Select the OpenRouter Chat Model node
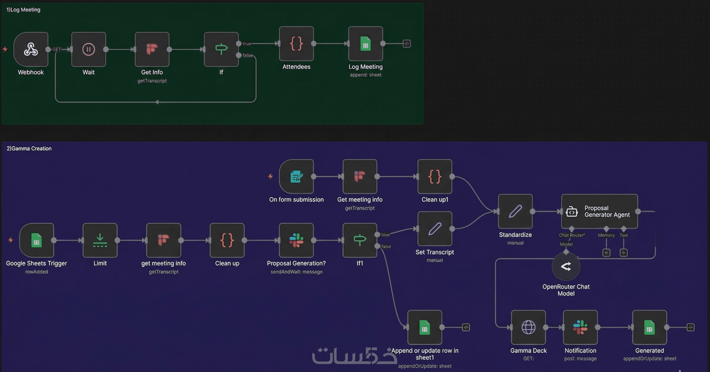This screenshot has height=372, width=710. coord(566,267)
